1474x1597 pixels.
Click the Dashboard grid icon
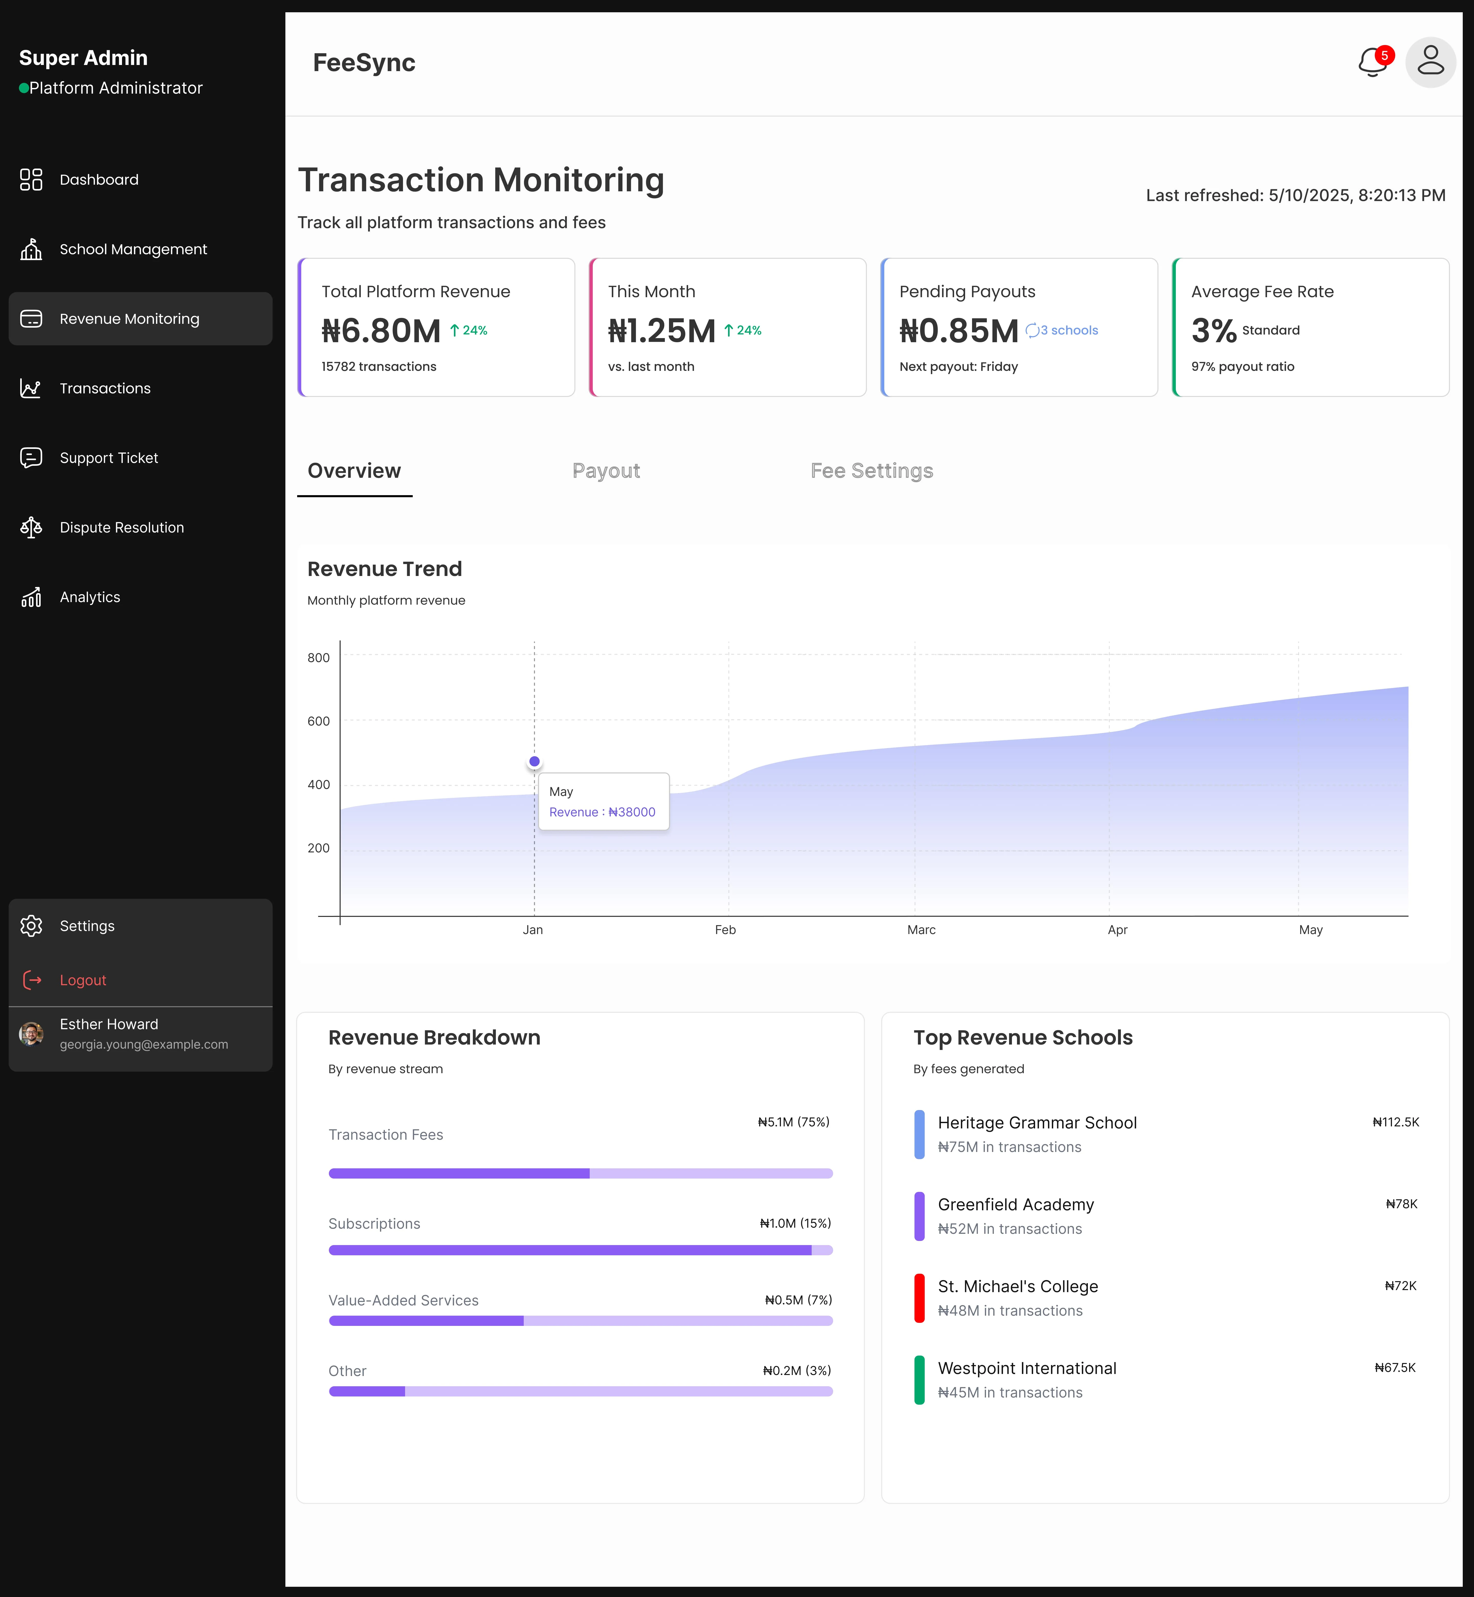coord(31,180)
